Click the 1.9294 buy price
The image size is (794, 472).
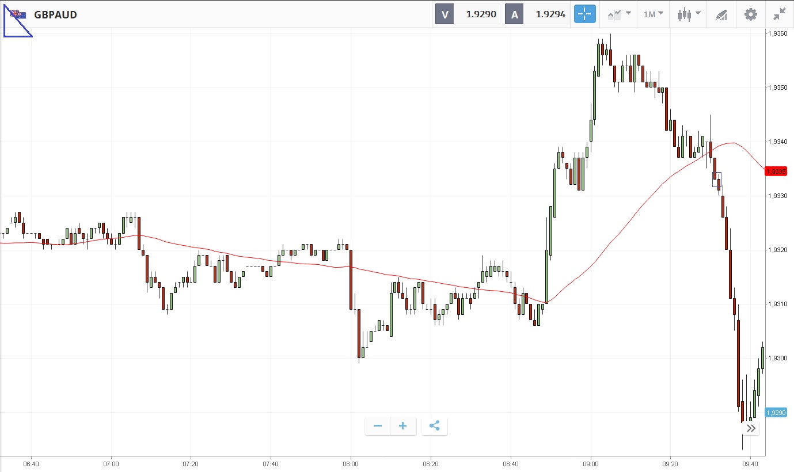[x=550, y=14]
